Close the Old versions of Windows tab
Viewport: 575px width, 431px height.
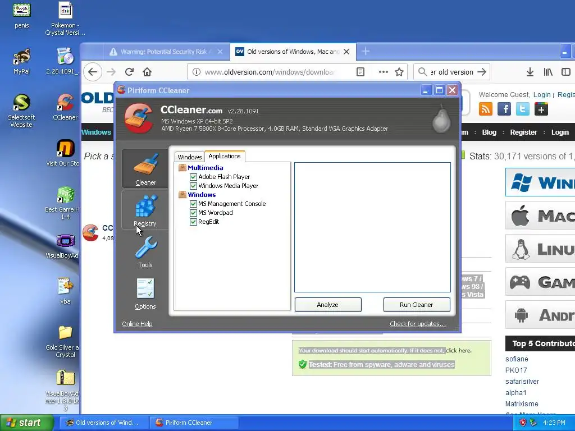point(346,52)
